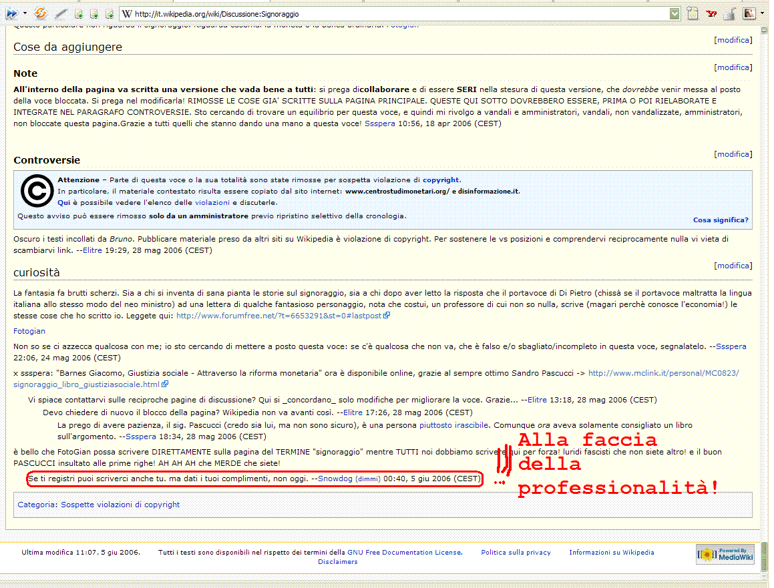774x588 pixels.
Task: Open 'Politica sulla privacy' footer link
Action: point(516,553)
